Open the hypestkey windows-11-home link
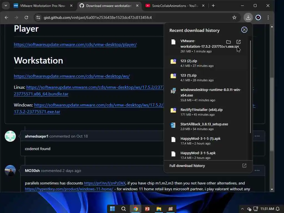The width and height of the screenshot is (284, 213). (x=69, y=189)
